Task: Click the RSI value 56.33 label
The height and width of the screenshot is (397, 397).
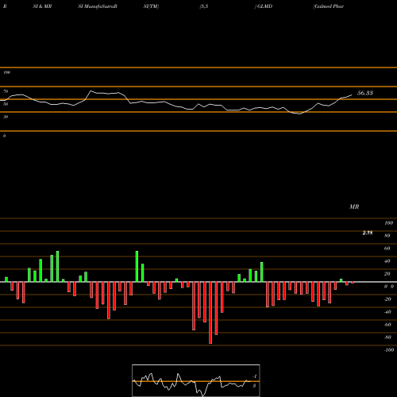Action: tap(365, 93)
